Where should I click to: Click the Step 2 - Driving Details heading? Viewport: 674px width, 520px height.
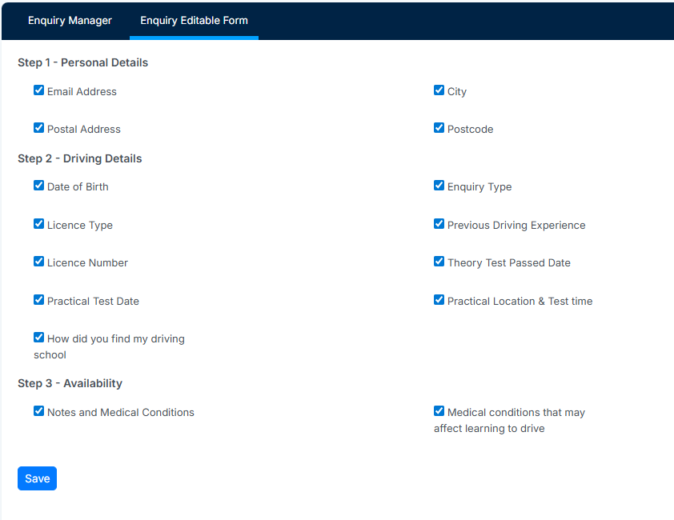coord(79,158)
